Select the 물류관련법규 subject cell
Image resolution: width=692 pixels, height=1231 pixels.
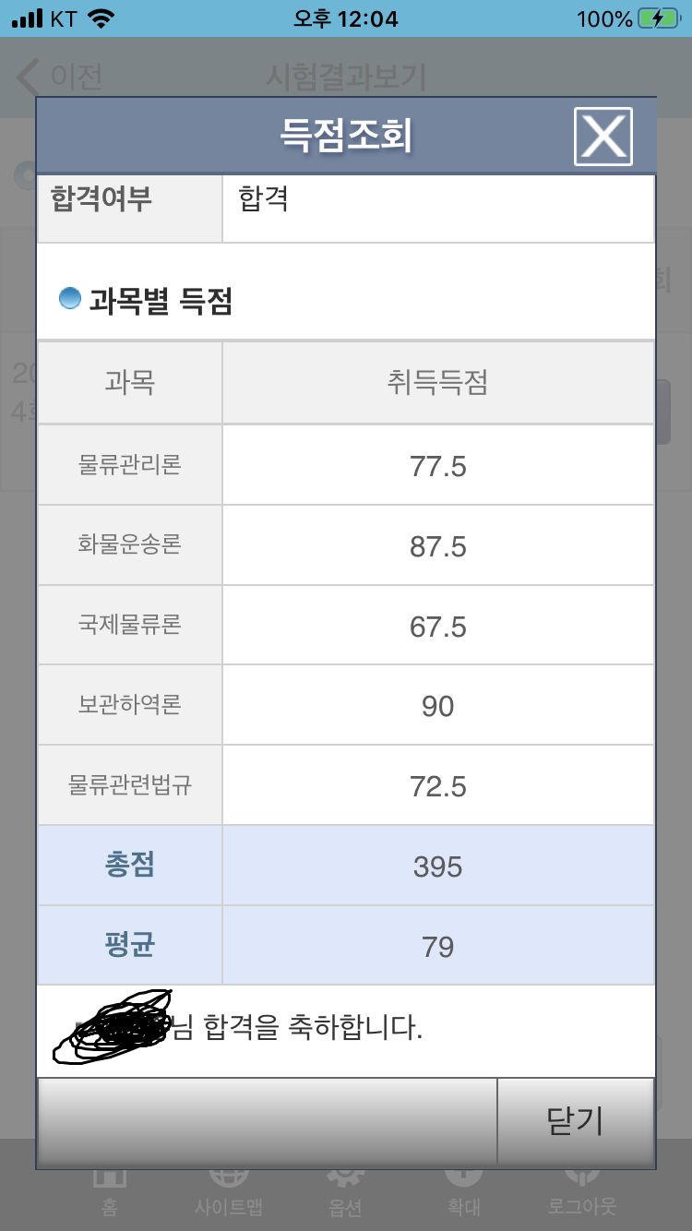130,785
